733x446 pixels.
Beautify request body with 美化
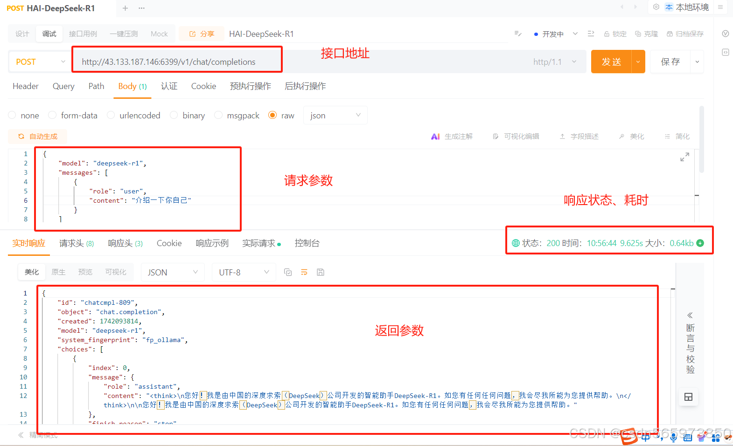click(631, 137)
